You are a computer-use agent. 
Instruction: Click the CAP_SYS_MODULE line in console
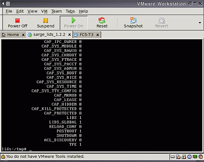tap(62, 46)
